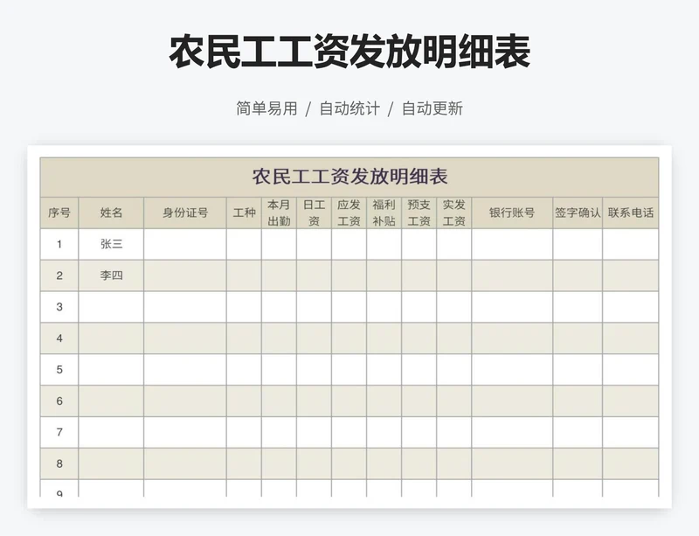
Task: Select the 应发工资 column header
Action: 349,212
